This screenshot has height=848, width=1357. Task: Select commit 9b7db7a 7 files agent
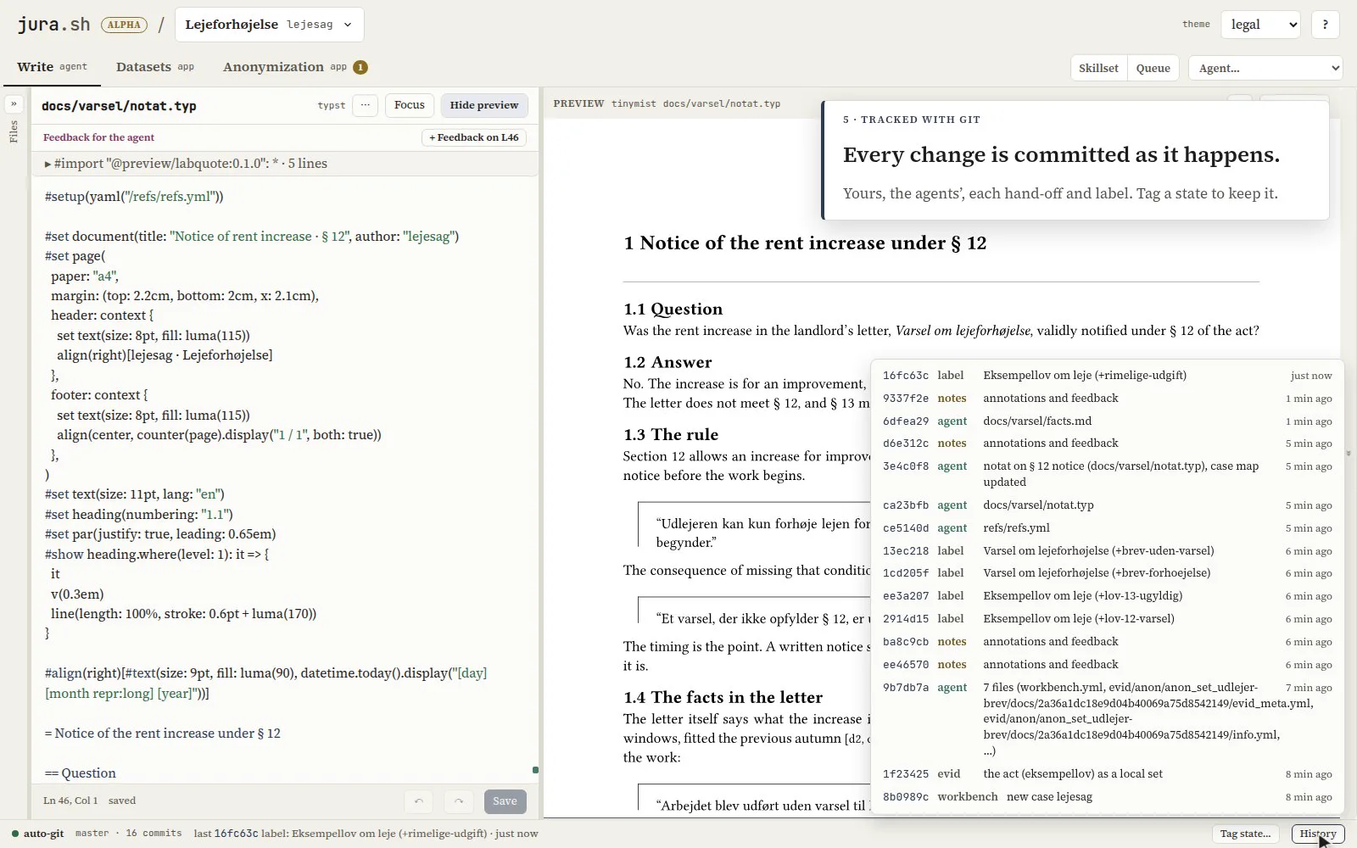click(1107, 719)
